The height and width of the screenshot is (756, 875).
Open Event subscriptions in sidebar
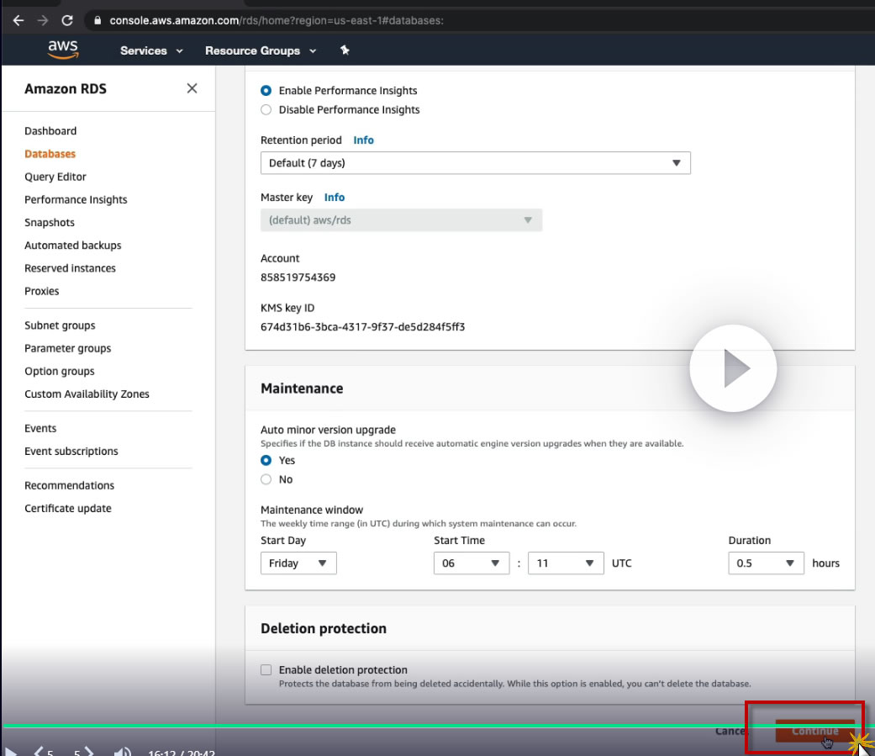[71, 451]
